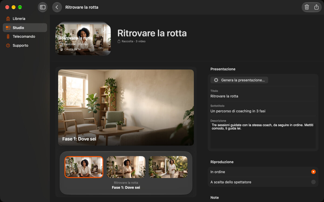Click inside the Descrizione text area
Viewport: 324px width, 202px height.
coord(263,136)
